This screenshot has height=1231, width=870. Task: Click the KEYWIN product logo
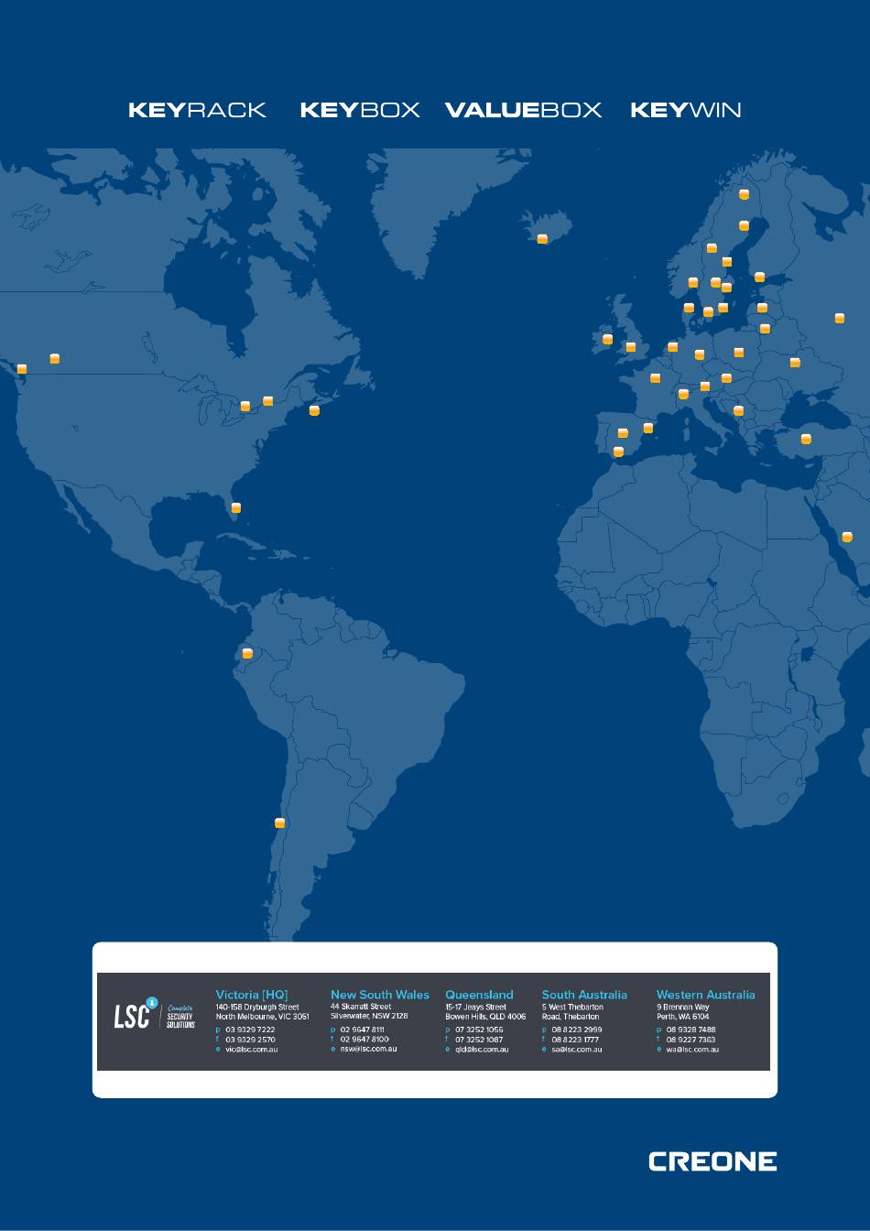686,111
